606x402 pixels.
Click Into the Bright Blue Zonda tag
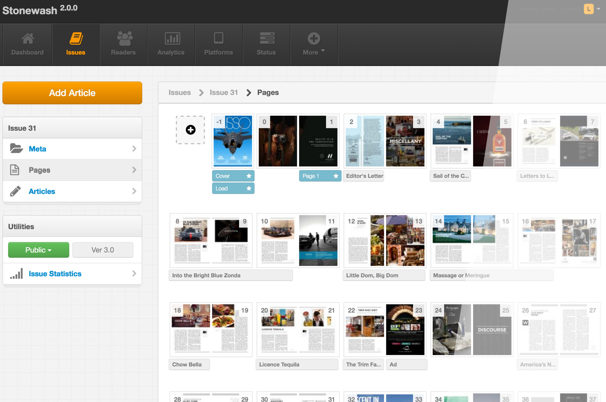pyautogui.click(x=231, y=275)
